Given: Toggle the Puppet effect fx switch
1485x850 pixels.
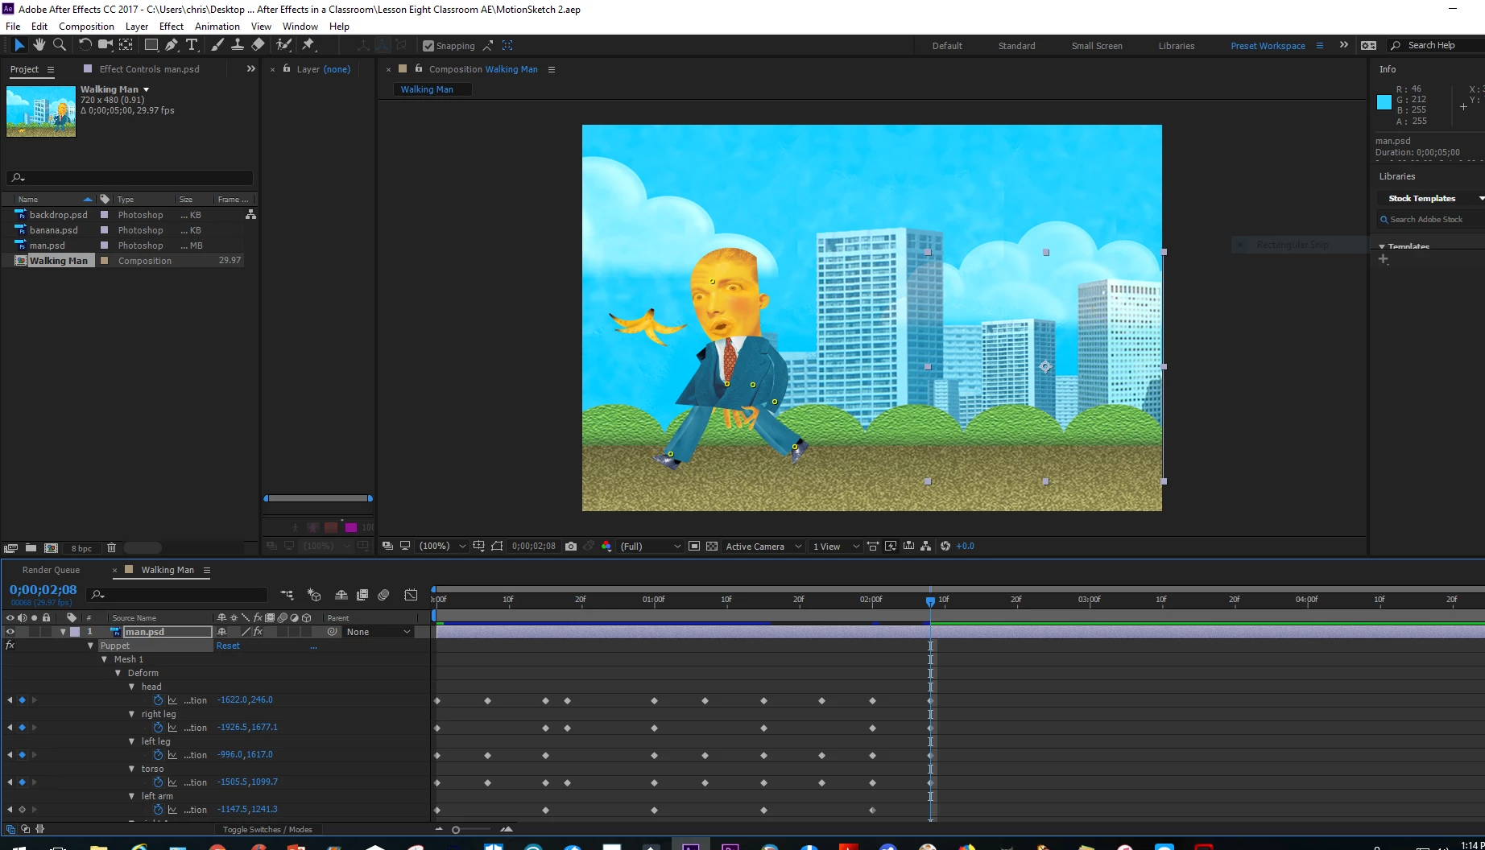Looking at the screenshot, I should pos(10,646).
